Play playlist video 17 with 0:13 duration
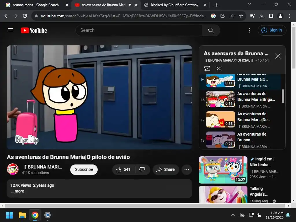The image size is (296, 222). (221, 119)
